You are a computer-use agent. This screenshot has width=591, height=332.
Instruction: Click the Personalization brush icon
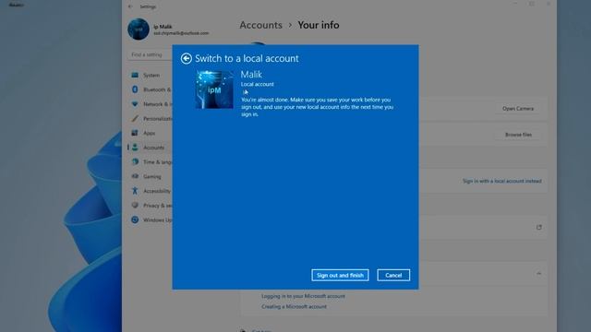pyautogui.click(x=135, y=119)
